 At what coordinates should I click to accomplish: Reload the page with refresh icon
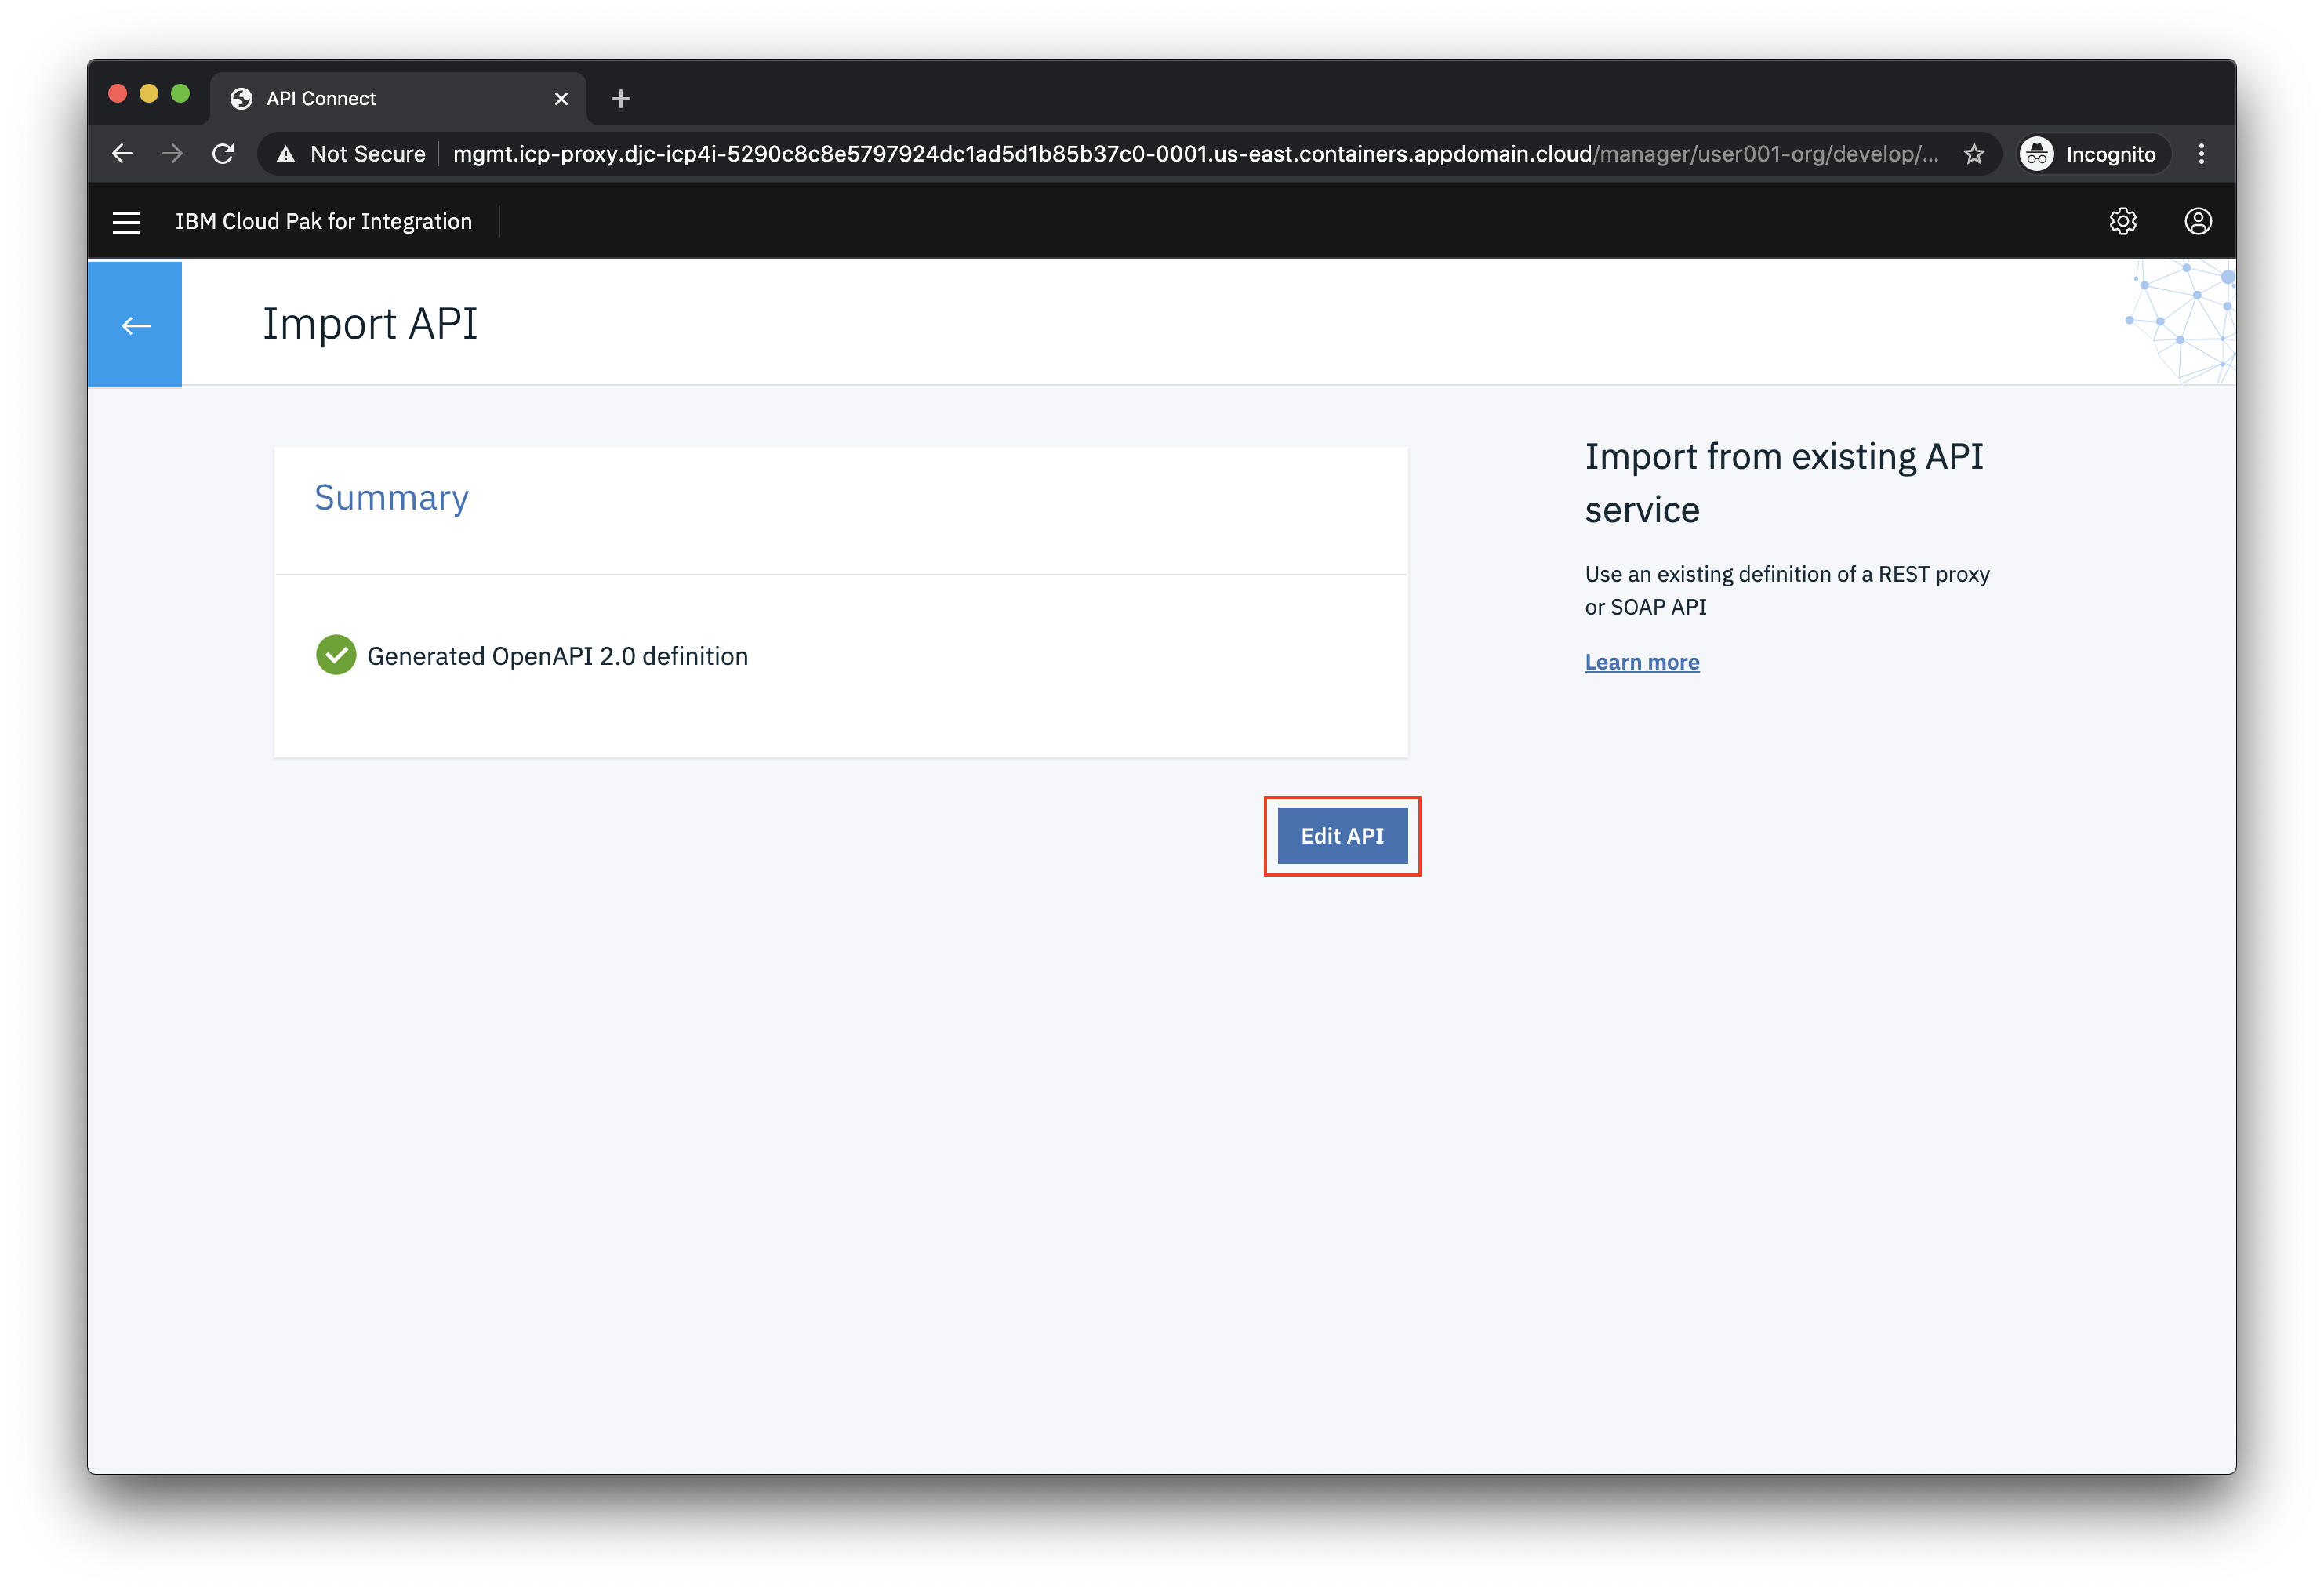(x=223, y=154)
